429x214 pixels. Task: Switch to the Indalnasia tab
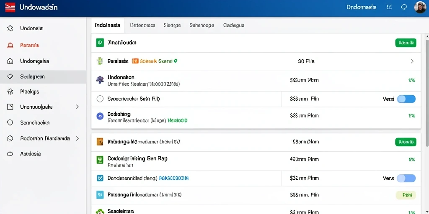107,25
